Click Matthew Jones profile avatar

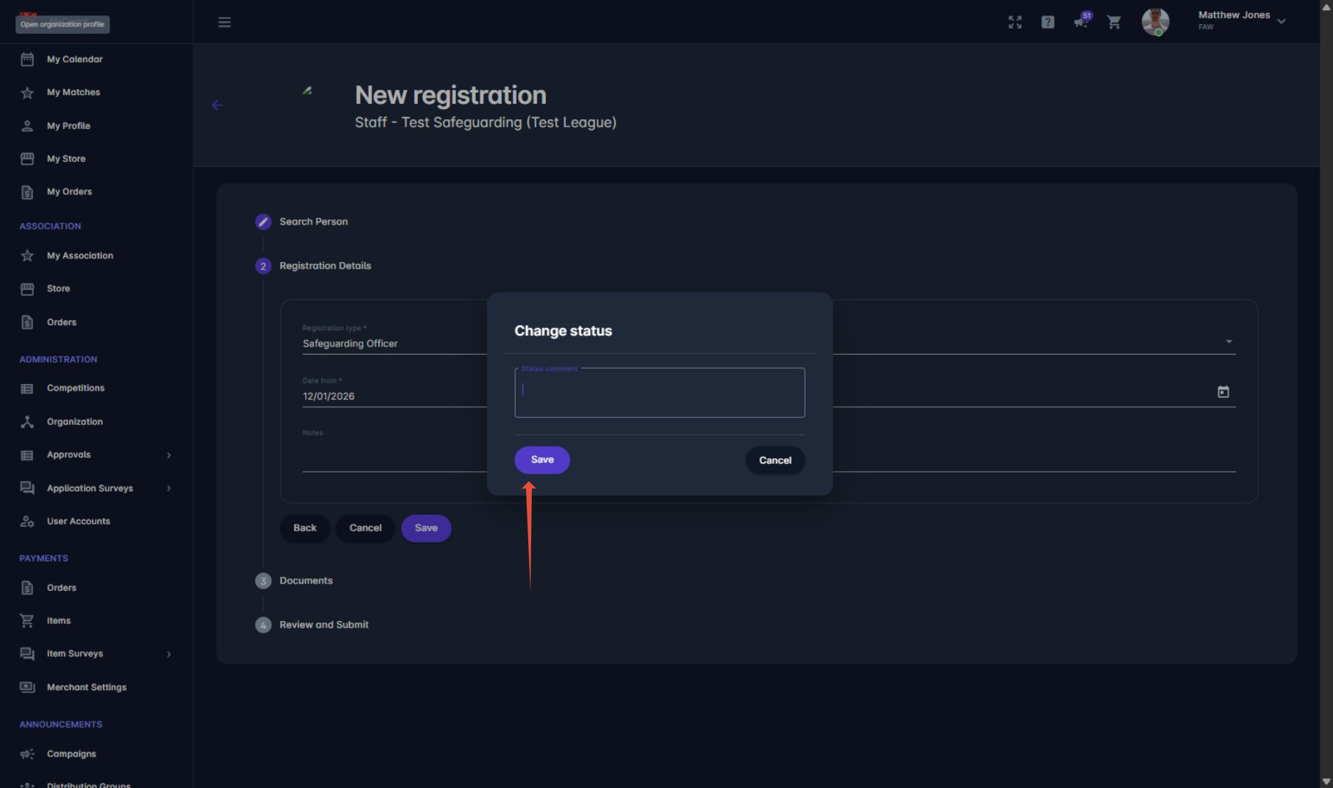pos(1155,21)
